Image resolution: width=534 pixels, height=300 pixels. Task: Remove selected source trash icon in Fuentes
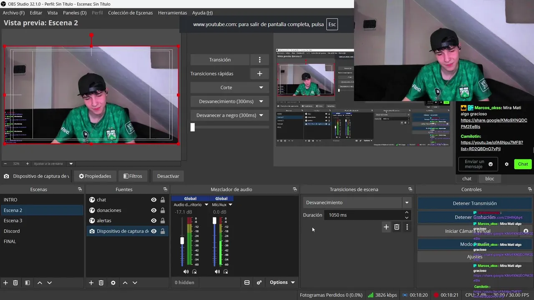point(101,282)
